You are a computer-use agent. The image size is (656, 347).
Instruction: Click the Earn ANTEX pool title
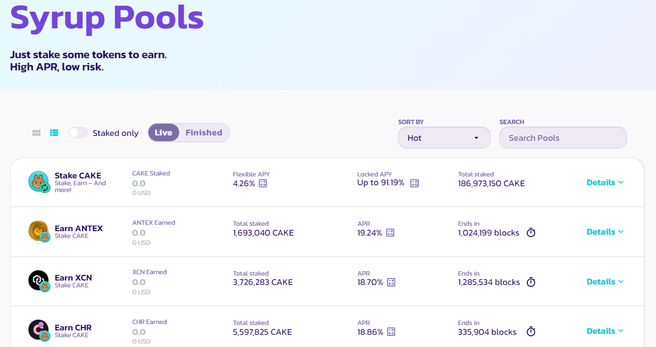79,228
